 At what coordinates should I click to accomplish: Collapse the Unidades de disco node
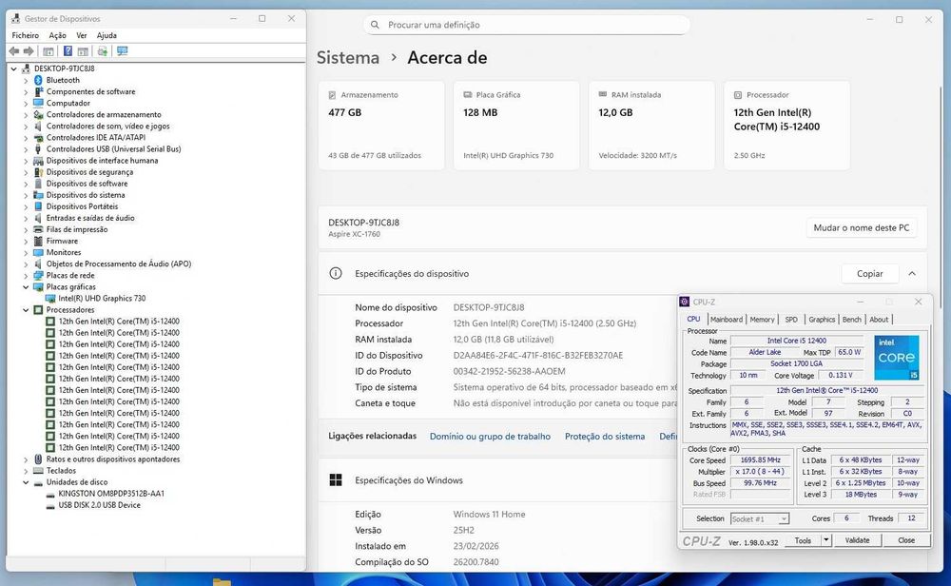26,482
